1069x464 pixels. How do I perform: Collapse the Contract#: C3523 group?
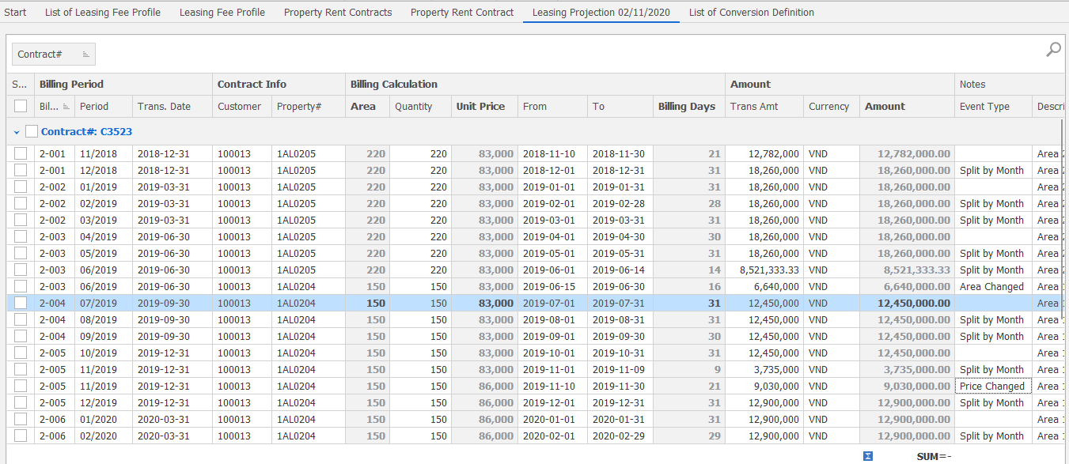[x=17, y=131]
